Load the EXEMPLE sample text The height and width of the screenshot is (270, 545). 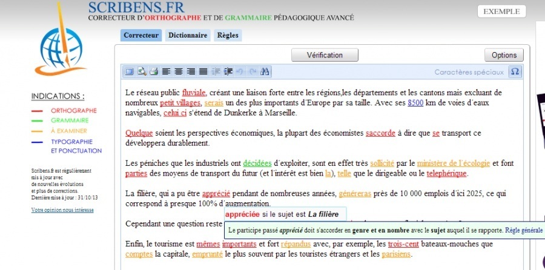click(501, 12)
